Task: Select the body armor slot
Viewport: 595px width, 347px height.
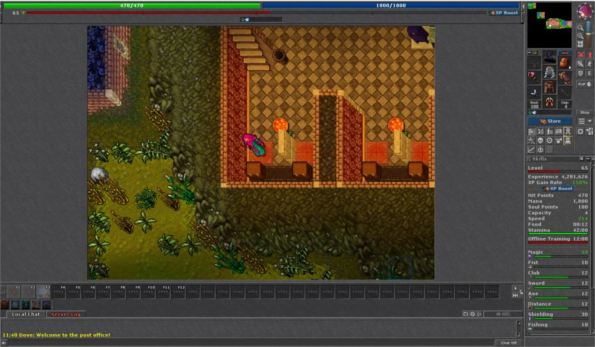Action: pyautogui.click(x=550, y=72)
